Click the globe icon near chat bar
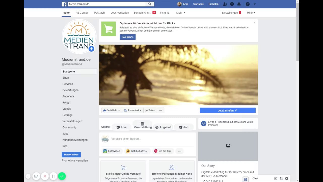 coord(245,179)
